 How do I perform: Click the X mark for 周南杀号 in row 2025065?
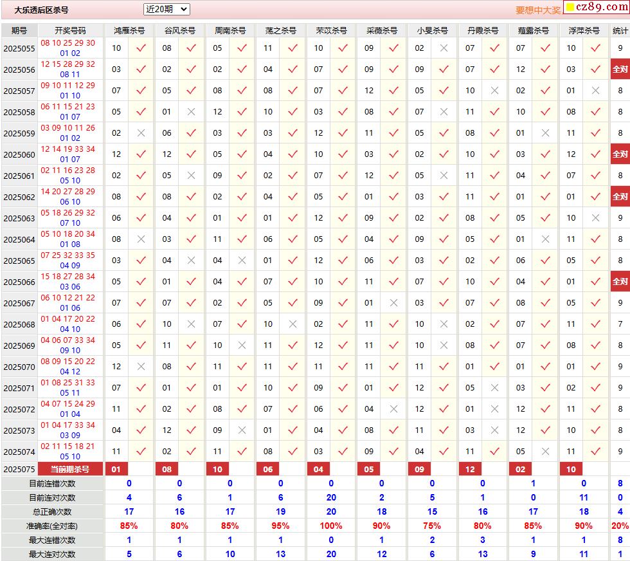coord(242,261)
